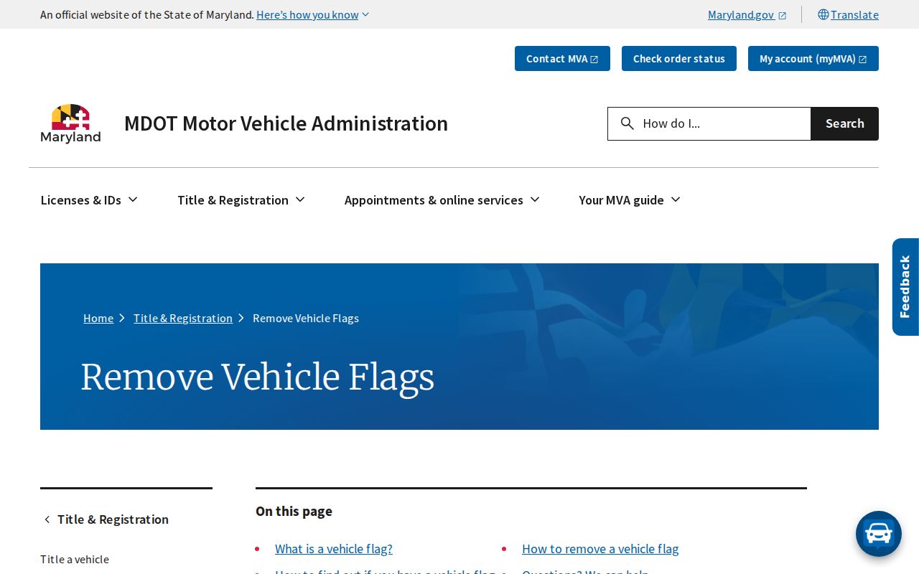
Task: Expand the Licenses & IDs menu
Action: pyautogui.click(x=89, y=200)
